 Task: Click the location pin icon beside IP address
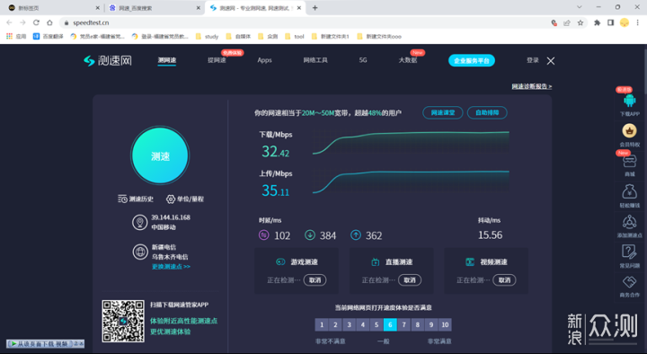point(140,223)
